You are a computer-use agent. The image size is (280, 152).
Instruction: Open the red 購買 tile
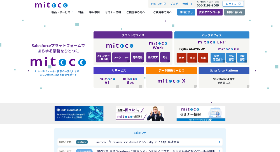pos(192,57)
